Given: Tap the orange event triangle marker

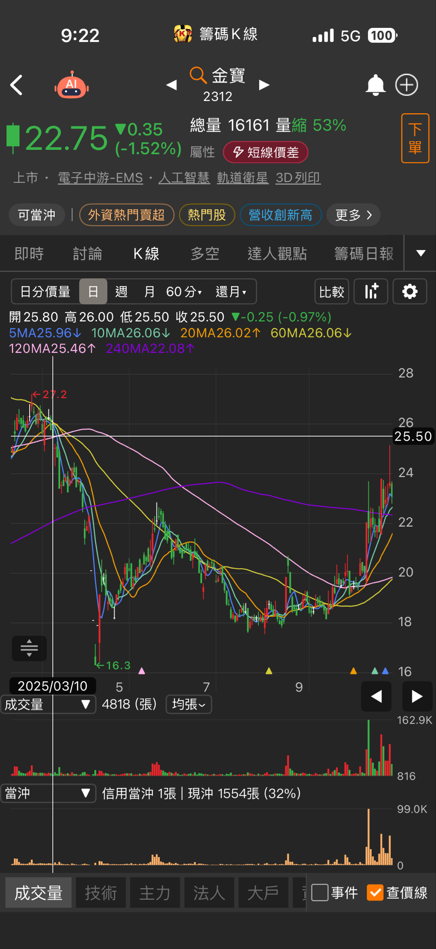Looking at the screenshot, I should pyautogui.click(x=353, y=671).
